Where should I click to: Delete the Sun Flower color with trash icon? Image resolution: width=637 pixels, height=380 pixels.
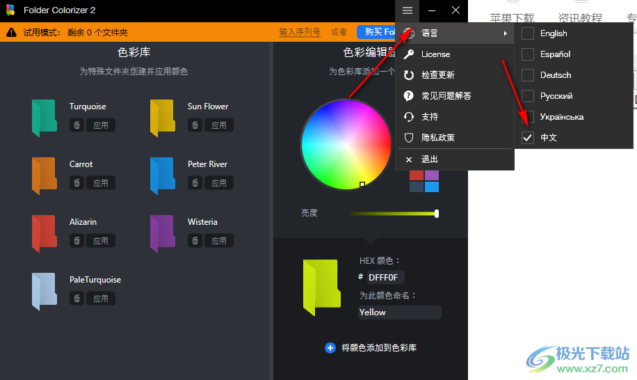[195, 125]
